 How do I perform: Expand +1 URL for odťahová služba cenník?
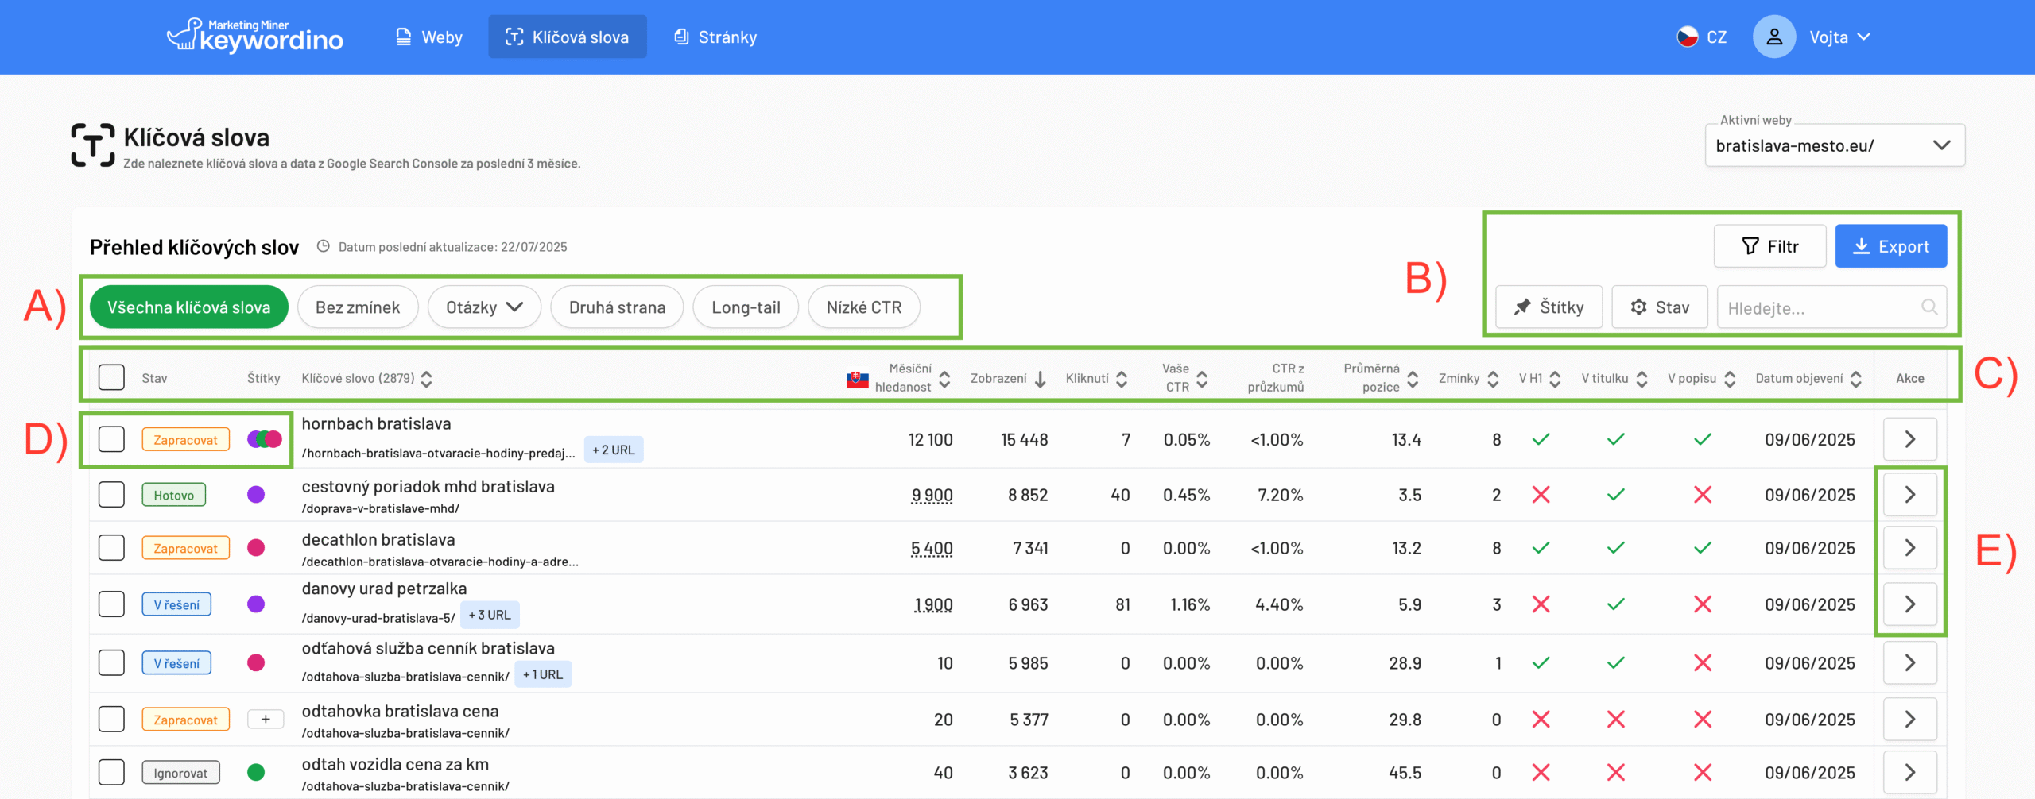(543, 674)
